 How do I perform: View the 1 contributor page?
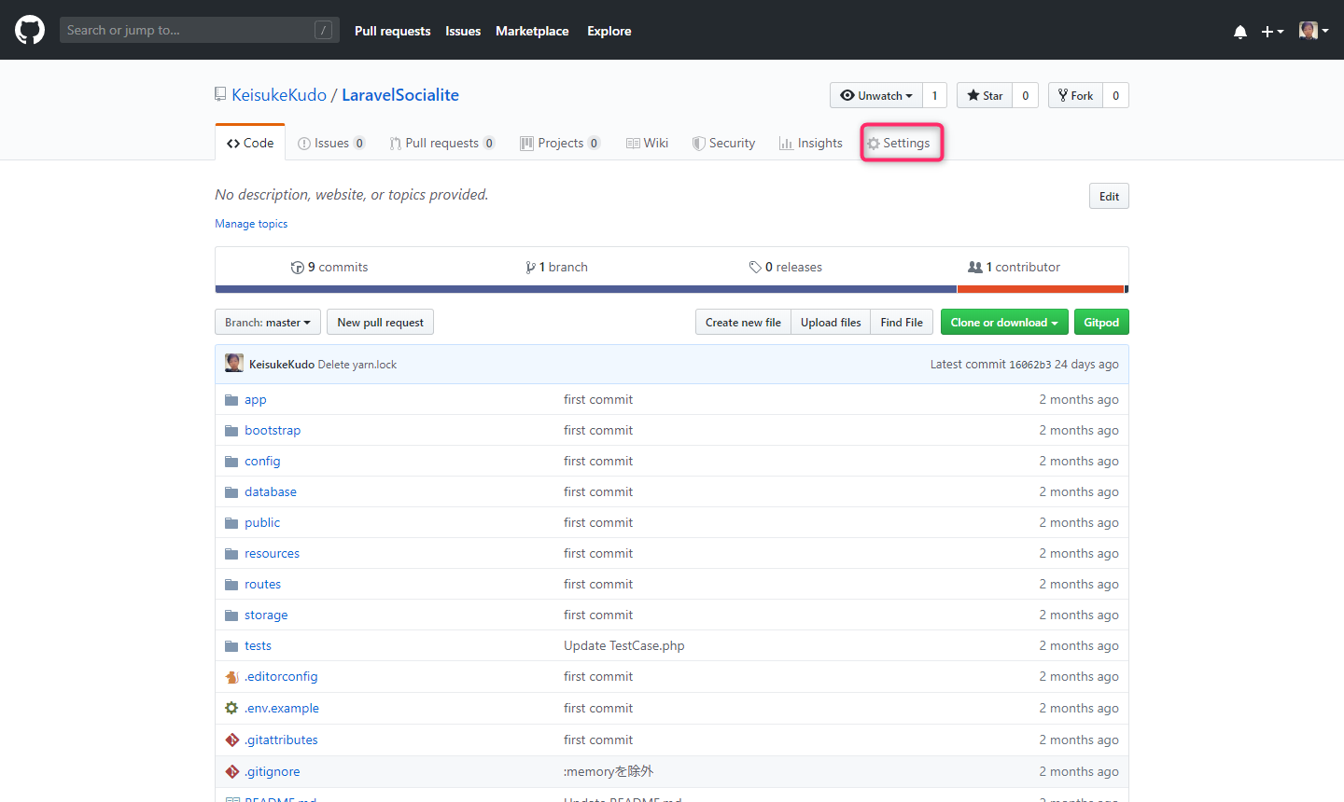1014,267
